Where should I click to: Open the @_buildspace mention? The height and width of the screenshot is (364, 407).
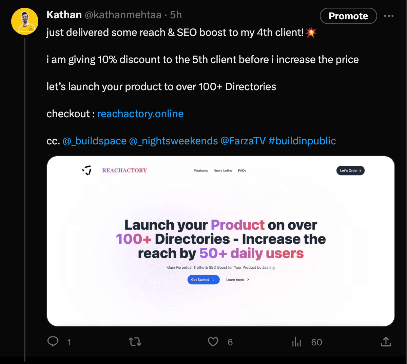click(x=94, y=141)
